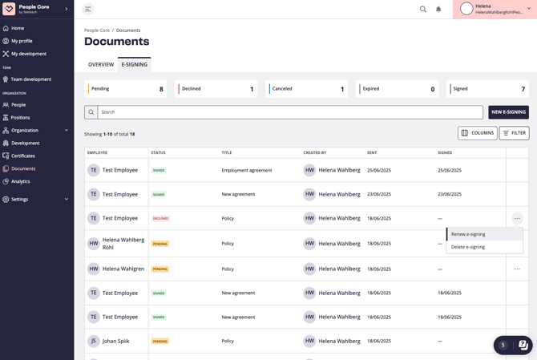Open three-dot menu for Helena Wahlgren row
The image size is (537, 360).
[x=517, y=269]
